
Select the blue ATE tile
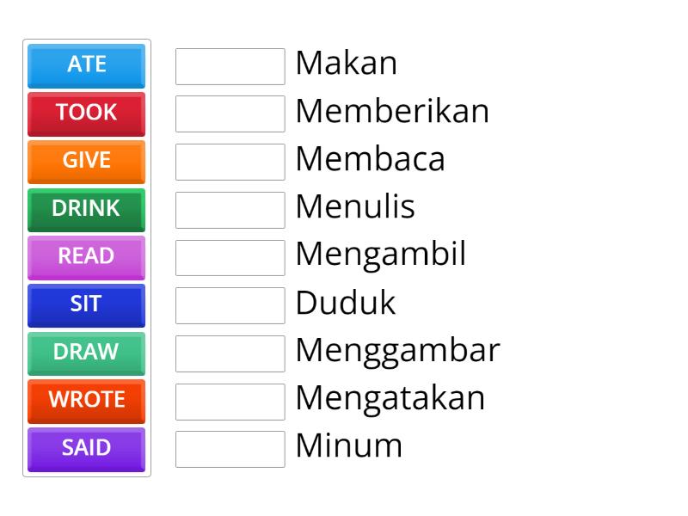click(x=86, y=65)
